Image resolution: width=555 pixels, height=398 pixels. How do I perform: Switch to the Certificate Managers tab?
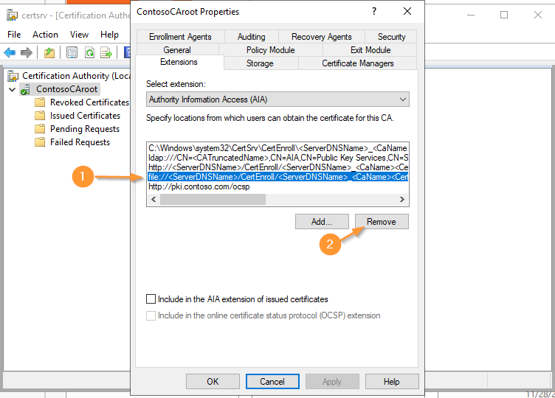click(x=358, y=63)
